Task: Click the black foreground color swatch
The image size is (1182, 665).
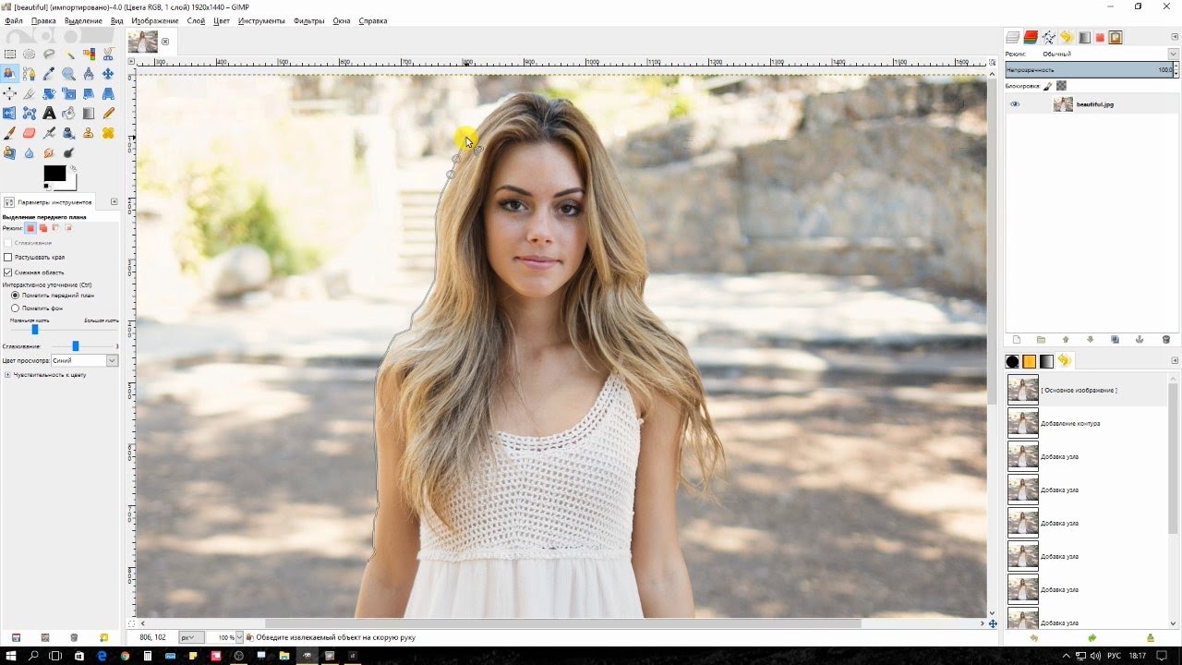Action: coord(54,173)
